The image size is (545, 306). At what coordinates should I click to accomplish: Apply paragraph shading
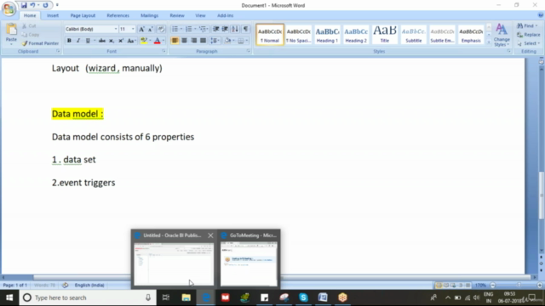227,41
